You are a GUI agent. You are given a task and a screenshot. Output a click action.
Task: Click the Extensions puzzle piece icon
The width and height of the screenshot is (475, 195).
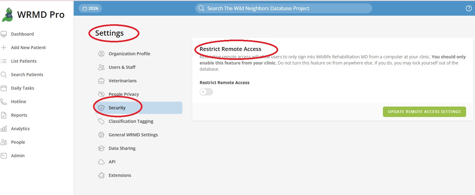101,175
